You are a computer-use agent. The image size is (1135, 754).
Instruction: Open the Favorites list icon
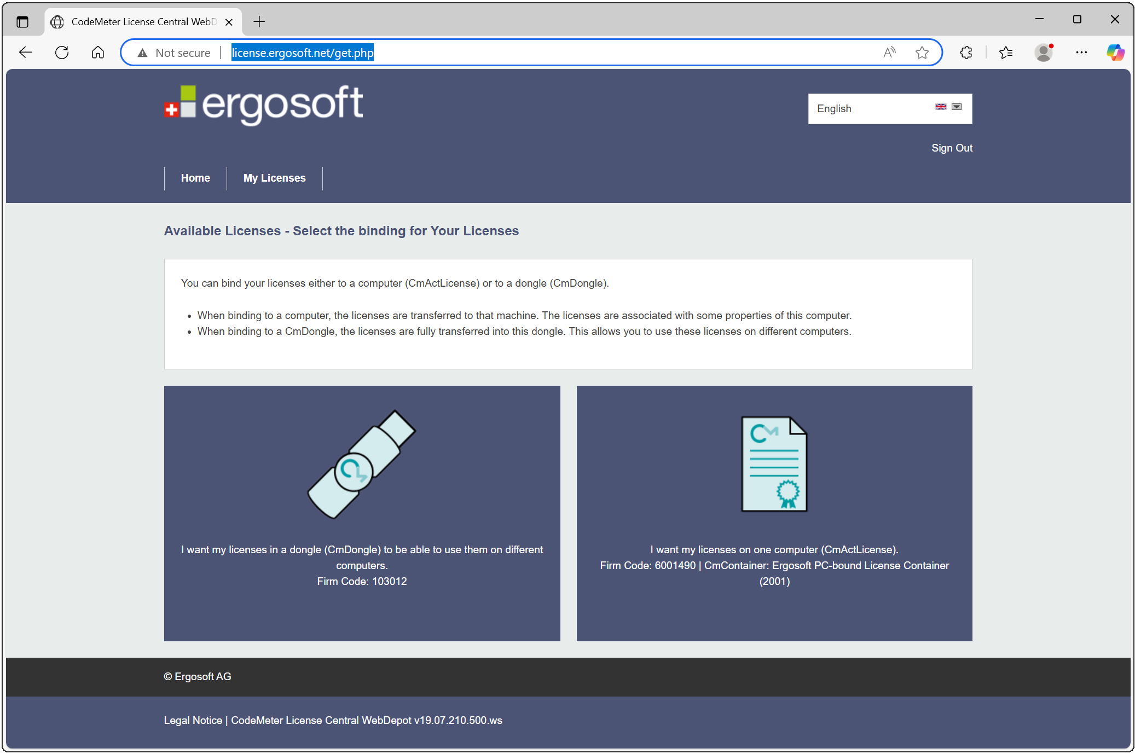(x=1006, y=53)
